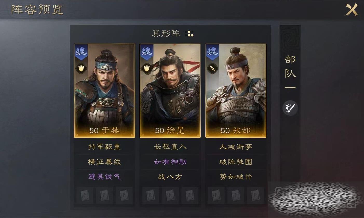Viewport: 364px width, 218px height.
Task: Click the edit brush icon under 部队一
Action: (290, 108)
